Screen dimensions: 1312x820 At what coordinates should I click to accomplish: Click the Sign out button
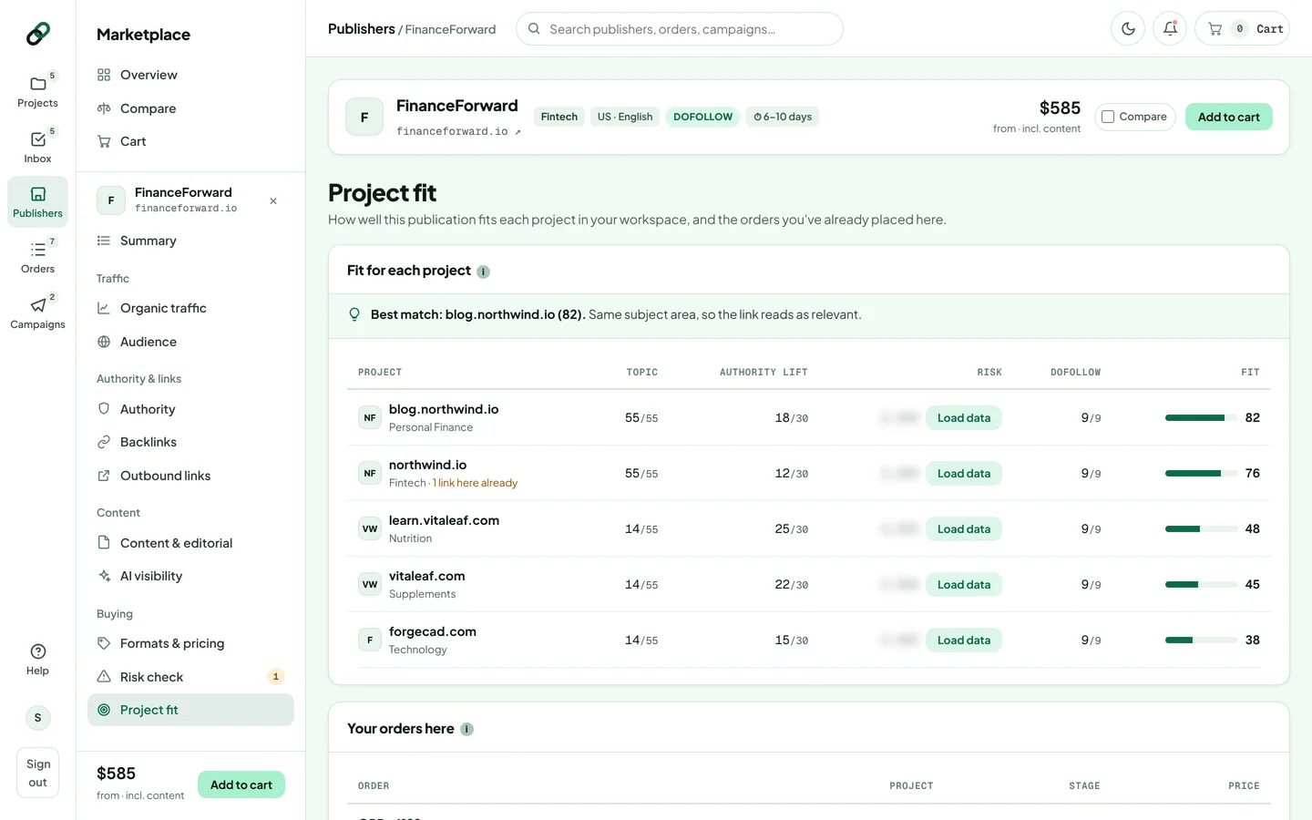(37, 773)
